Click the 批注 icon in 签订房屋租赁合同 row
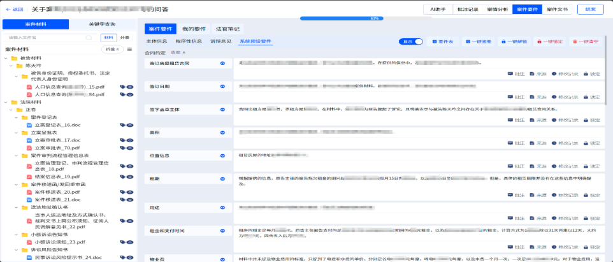Image resolution: width=613 pixels, height=262 pixels. pos(516,74)
